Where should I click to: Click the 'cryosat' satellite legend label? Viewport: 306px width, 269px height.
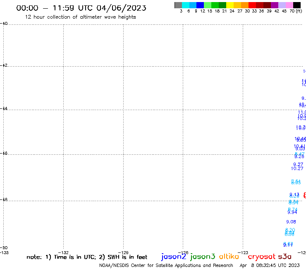click(x=262, y=257)
